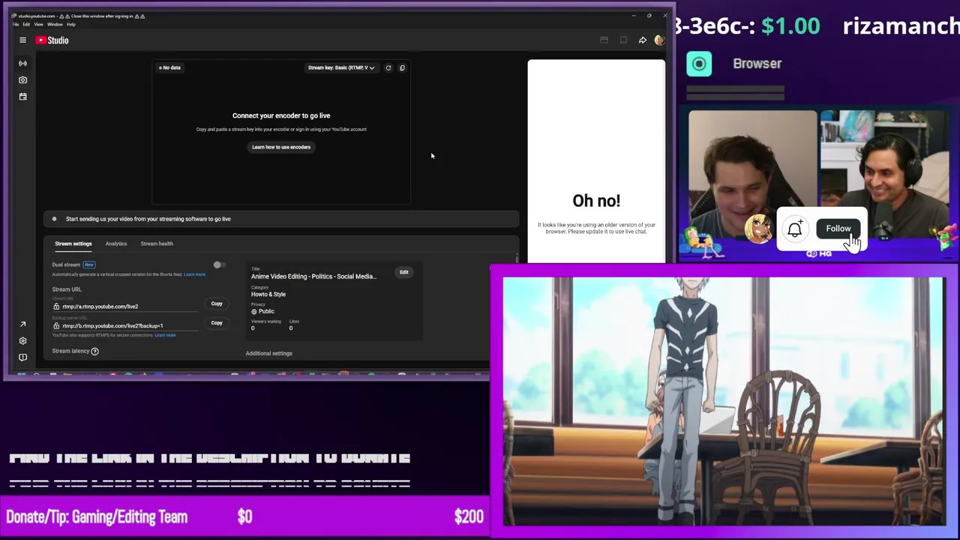Screen dimensions: 960x540
Task: Copy the backup server URL
Action: [217, 322]
